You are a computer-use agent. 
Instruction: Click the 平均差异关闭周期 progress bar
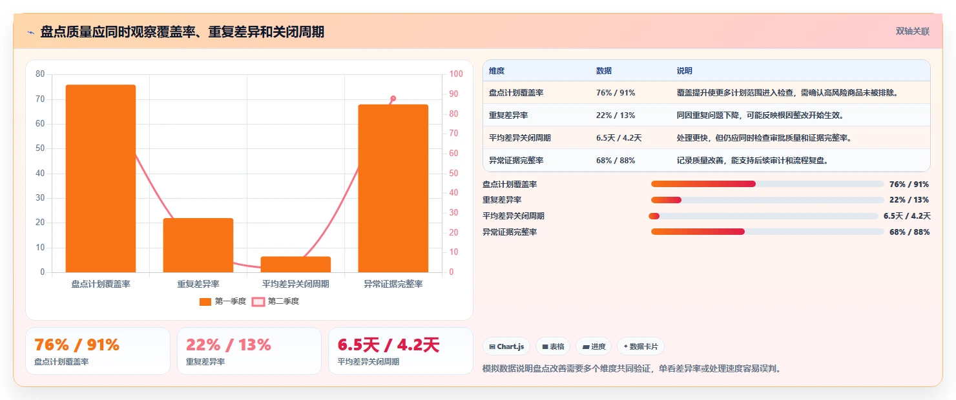click(x=764, y=216)
